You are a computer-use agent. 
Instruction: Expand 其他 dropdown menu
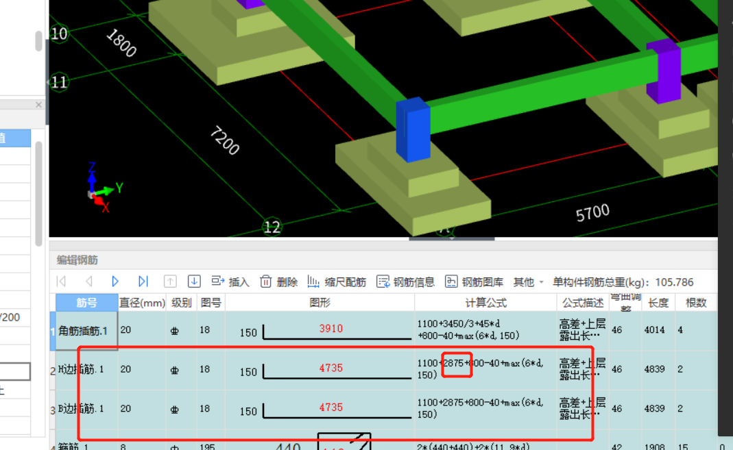[x=528, y=282]
